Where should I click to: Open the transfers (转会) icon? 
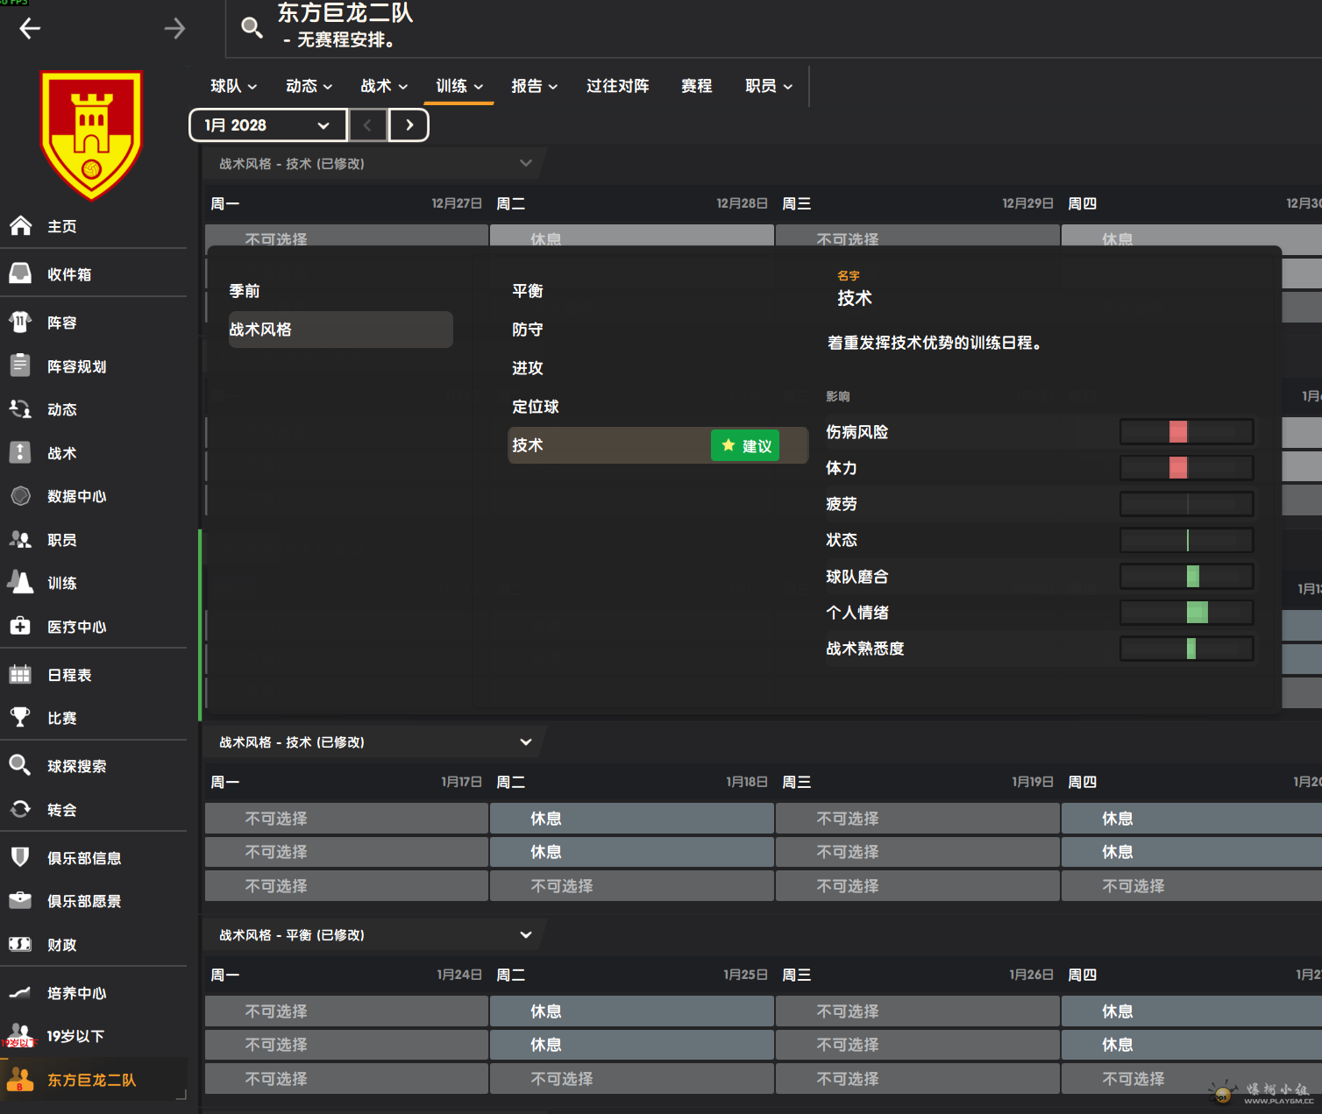20,810
